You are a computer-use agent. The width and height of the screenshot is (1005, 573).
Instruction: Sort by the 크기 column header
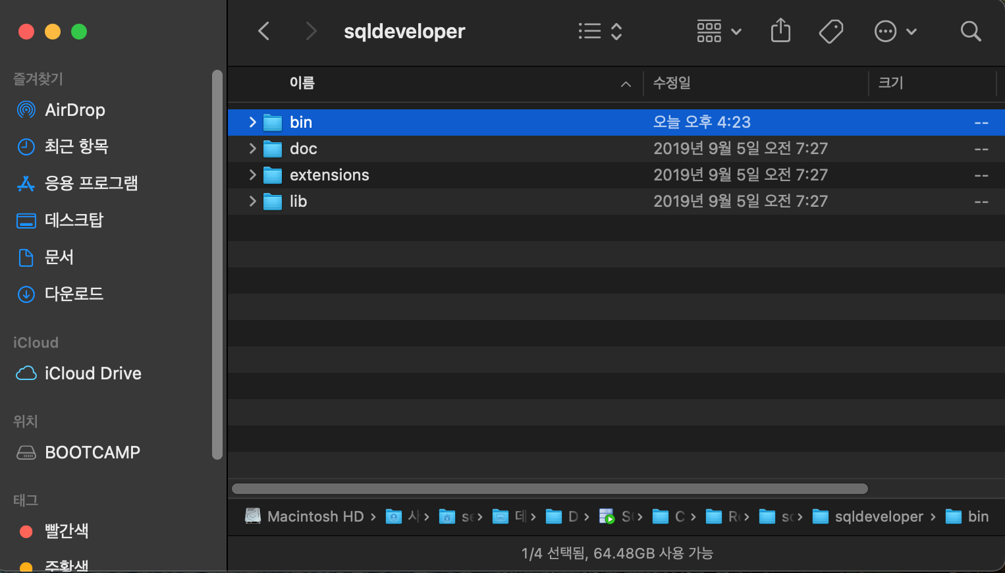pyautogui.click(x=890, y=83)
